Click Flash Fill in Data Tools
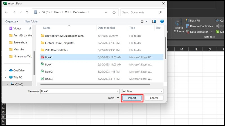 point(195,21)
